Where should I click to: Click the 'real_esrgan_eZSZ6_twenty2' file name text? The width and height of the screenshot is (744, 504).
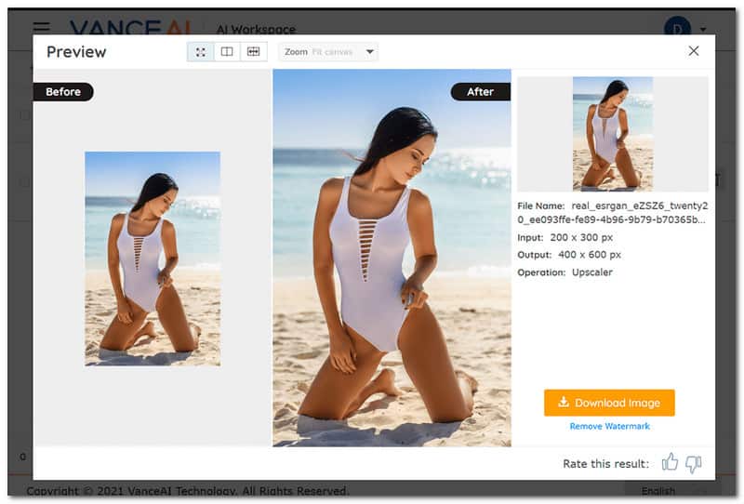point(640,206)
